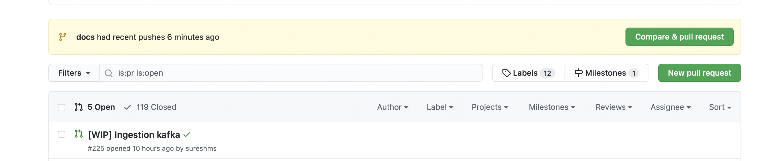Click the Labels tag icon

[506, 73]
